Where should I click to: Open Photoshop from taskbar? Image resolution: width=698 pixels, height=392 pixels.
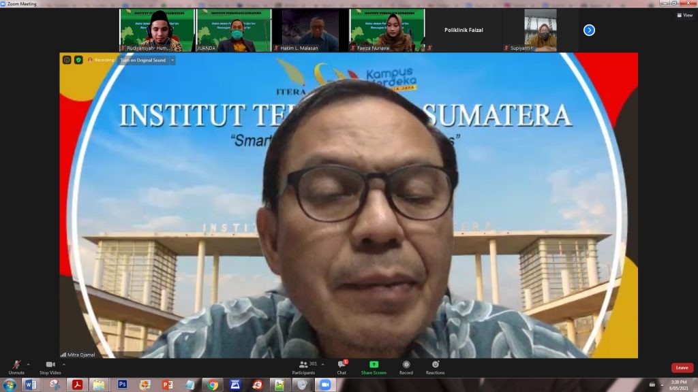point(122,385)
